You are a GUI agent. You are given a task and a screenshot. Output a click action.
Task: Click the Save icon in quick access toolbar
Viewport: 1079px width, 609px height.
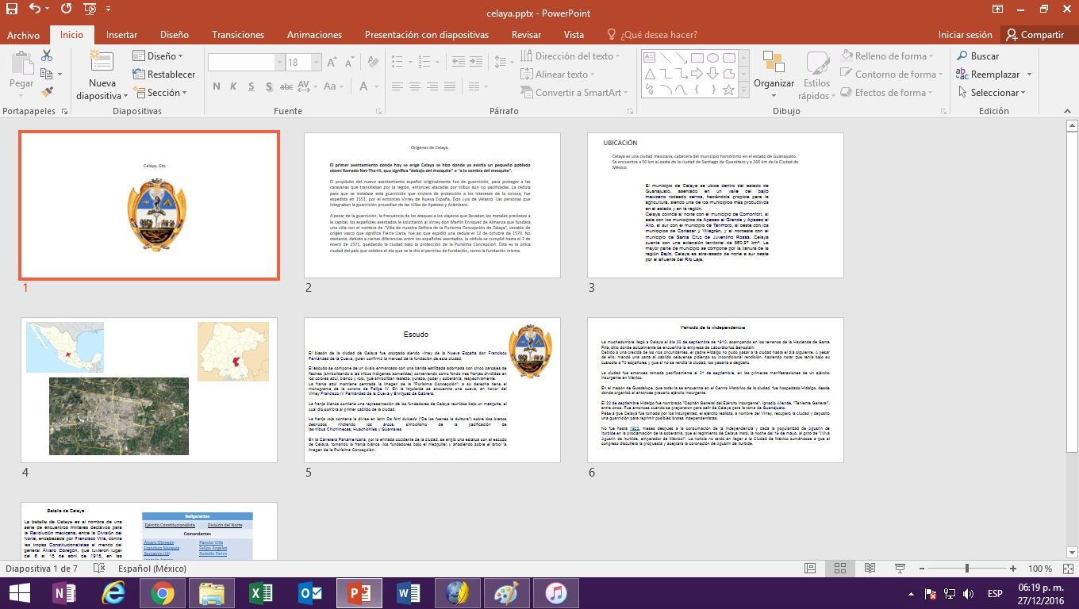[11, 10]
